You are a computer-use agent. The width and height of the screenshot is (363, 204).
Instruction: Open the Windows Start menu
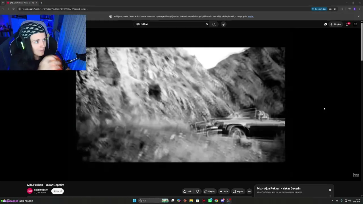point(134,201)
